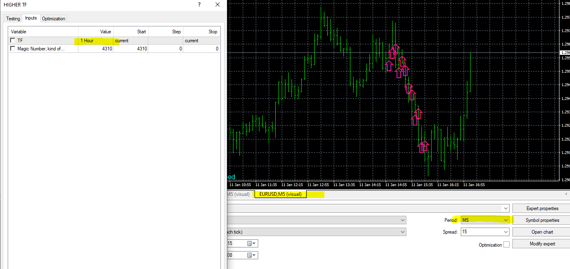Click the Modify expert button
This screenshot has height=269, width=570.
tap(542, 243)
